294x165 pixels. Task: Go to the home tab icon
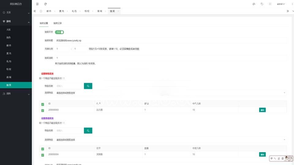[41, 11]
